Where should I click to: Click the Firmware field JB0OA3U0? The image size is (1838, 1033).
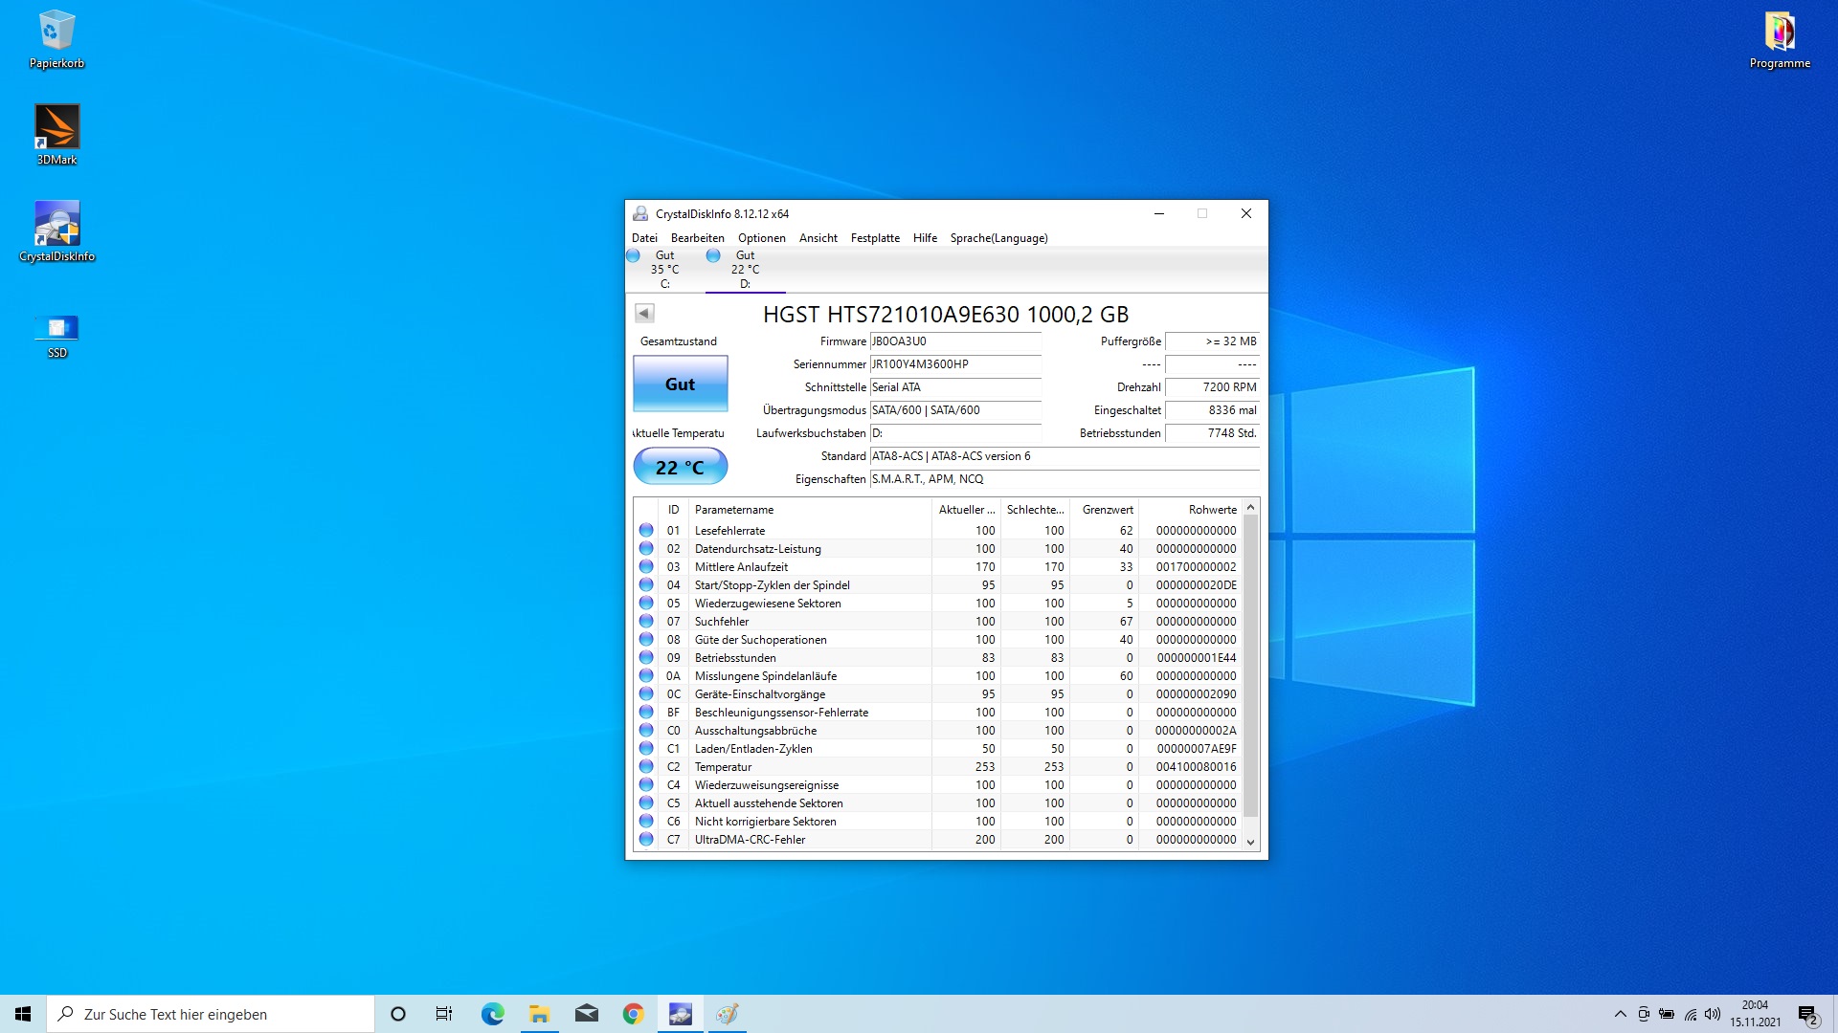(x=954, y=341)
